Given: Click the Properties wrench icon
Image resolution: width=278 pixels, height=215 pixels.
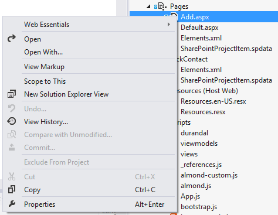Looking at the screenshot, I should [12, 204].
